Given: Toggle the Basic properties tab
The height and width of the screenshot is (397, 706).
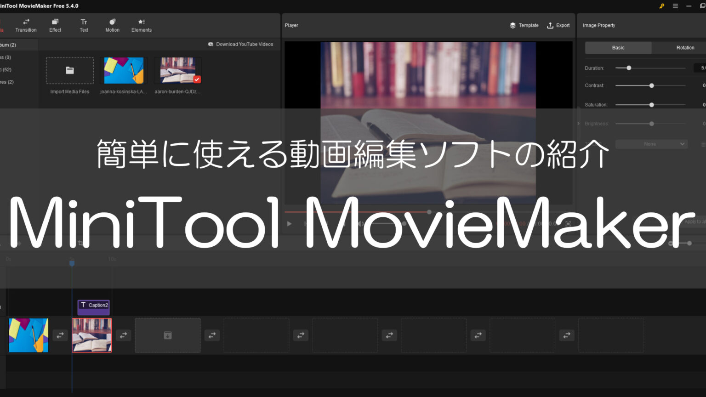Looking at the screenshot, I should (x=618, y=47).
